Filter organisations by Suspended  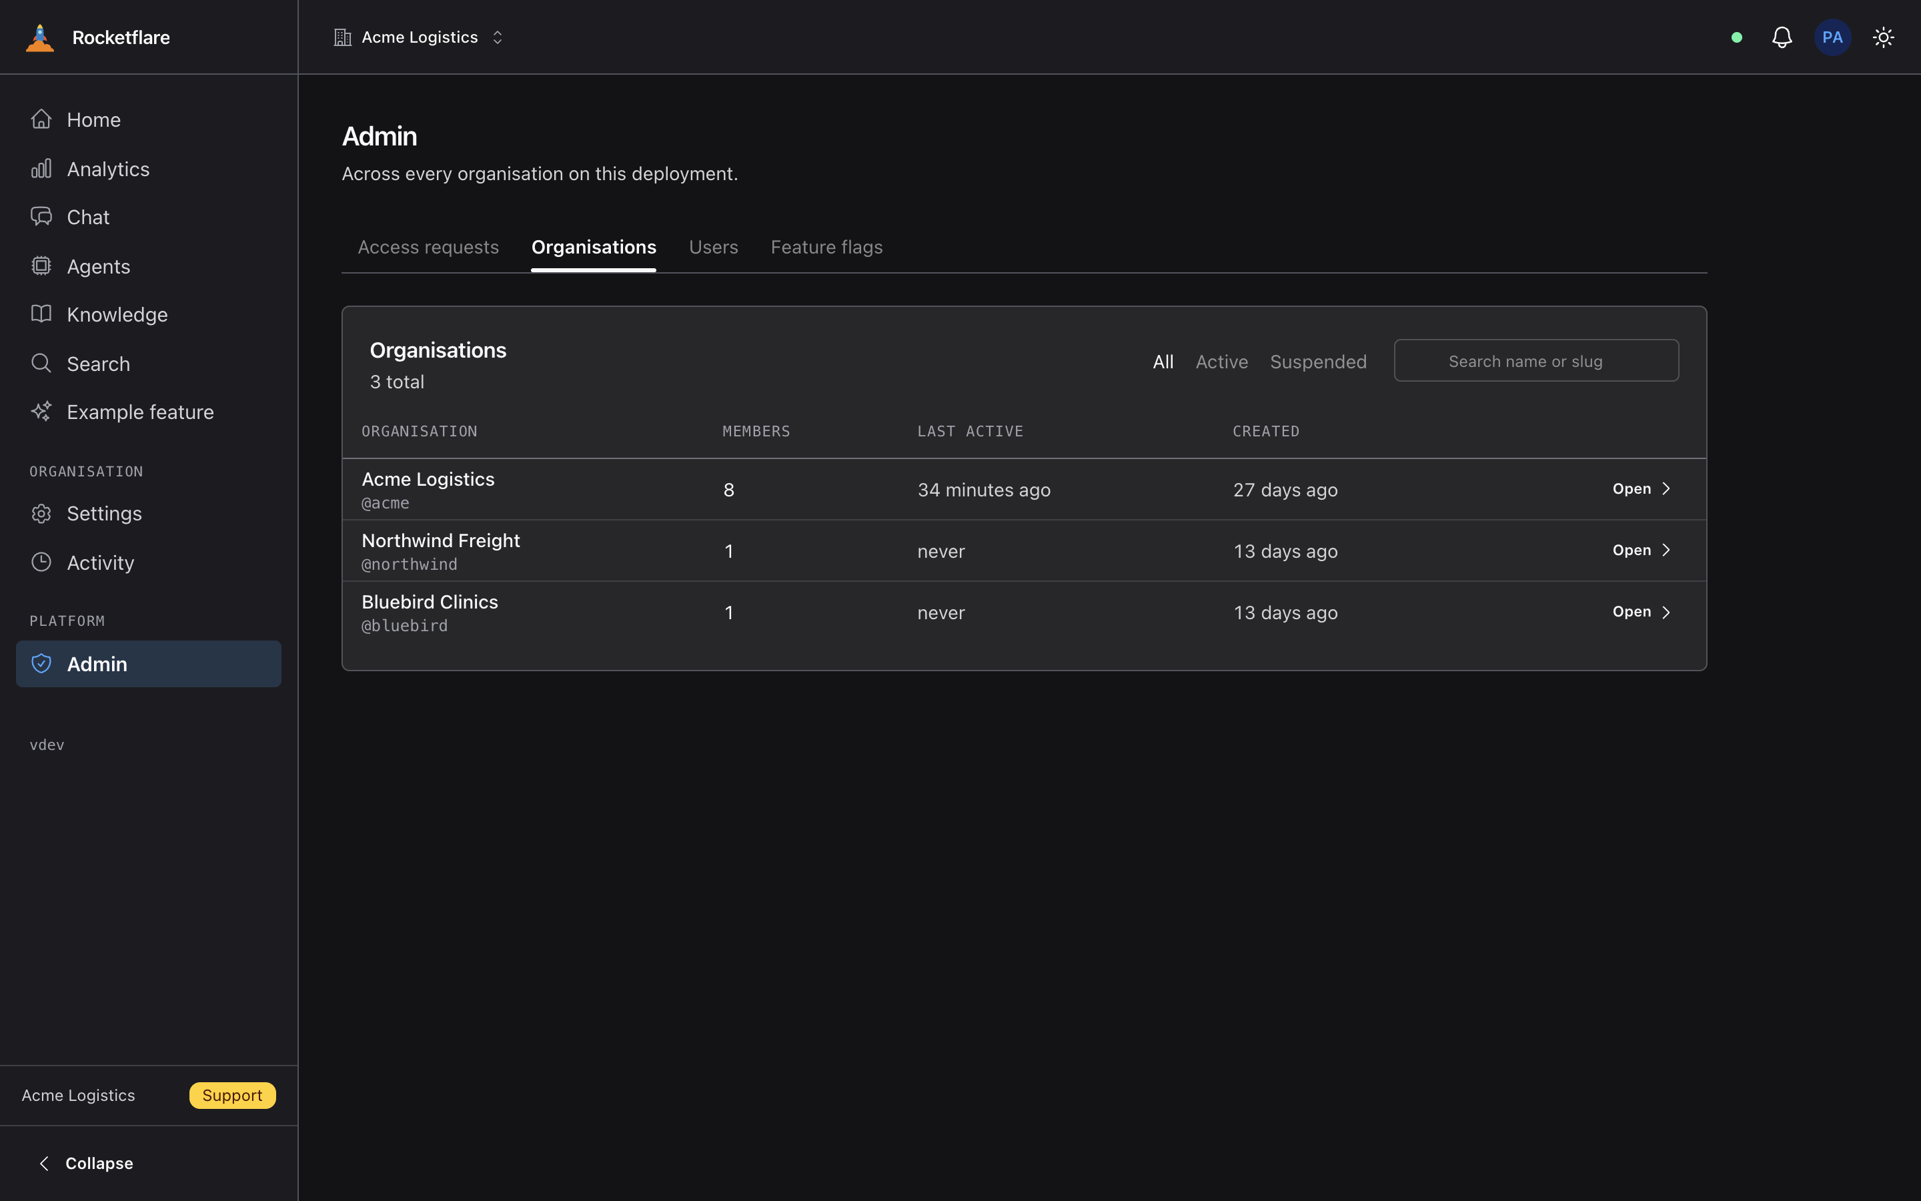[x=1319, y=362]
